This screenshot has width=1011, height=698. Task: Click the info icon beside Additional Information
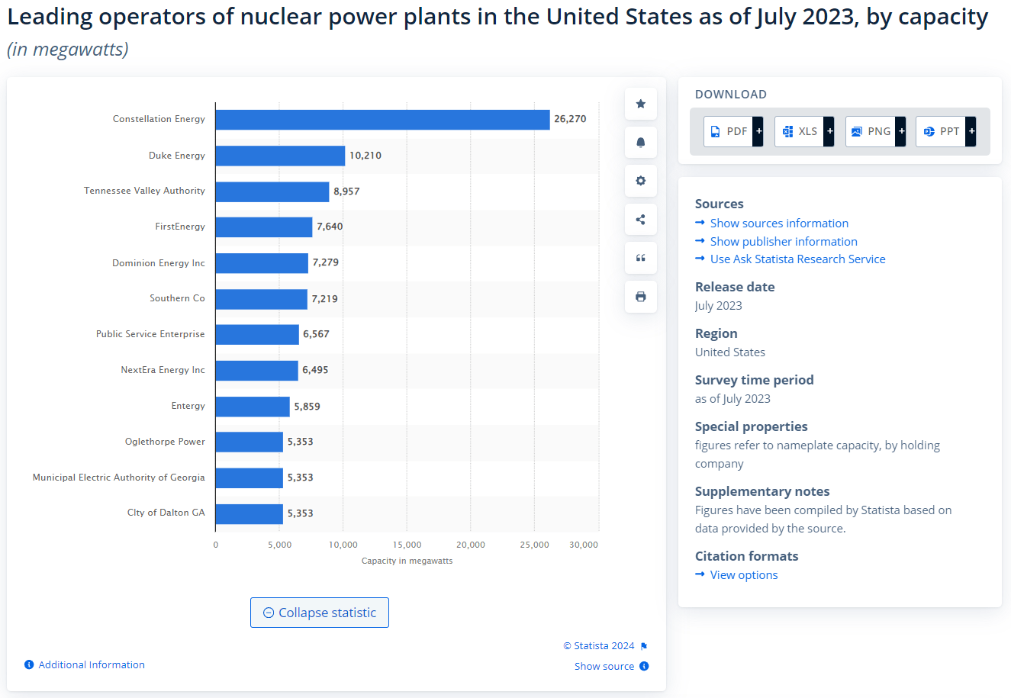[x=28, y=664]
